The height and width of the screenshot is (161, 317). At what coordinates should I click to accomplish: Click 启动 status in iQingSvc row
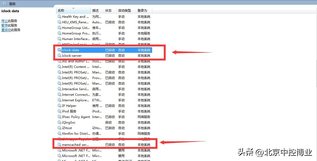[x=108, y=122]
